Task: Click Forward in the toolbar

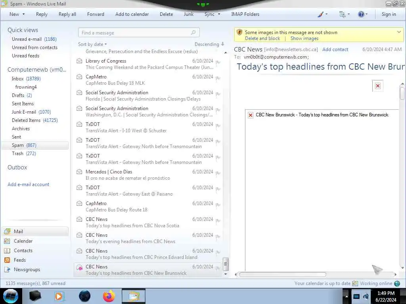Action: [x=96, y=14]
